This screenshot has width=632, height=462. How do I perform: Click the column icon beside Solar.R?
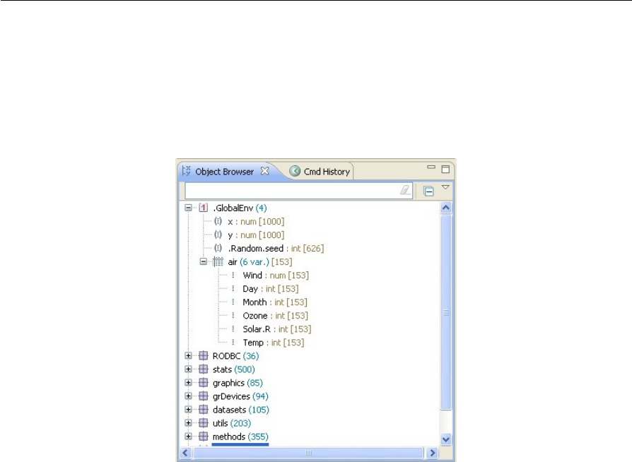pos(233,328)
